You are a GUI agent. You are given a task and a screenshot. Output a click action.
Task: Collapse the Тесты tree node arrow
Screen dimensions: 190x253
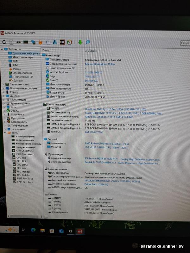point(5,133)
